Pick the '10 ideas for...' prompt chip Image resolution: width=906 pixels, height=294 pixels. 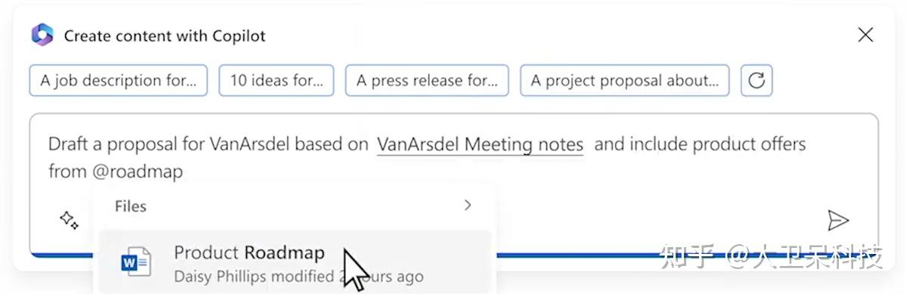click(277, 80)
